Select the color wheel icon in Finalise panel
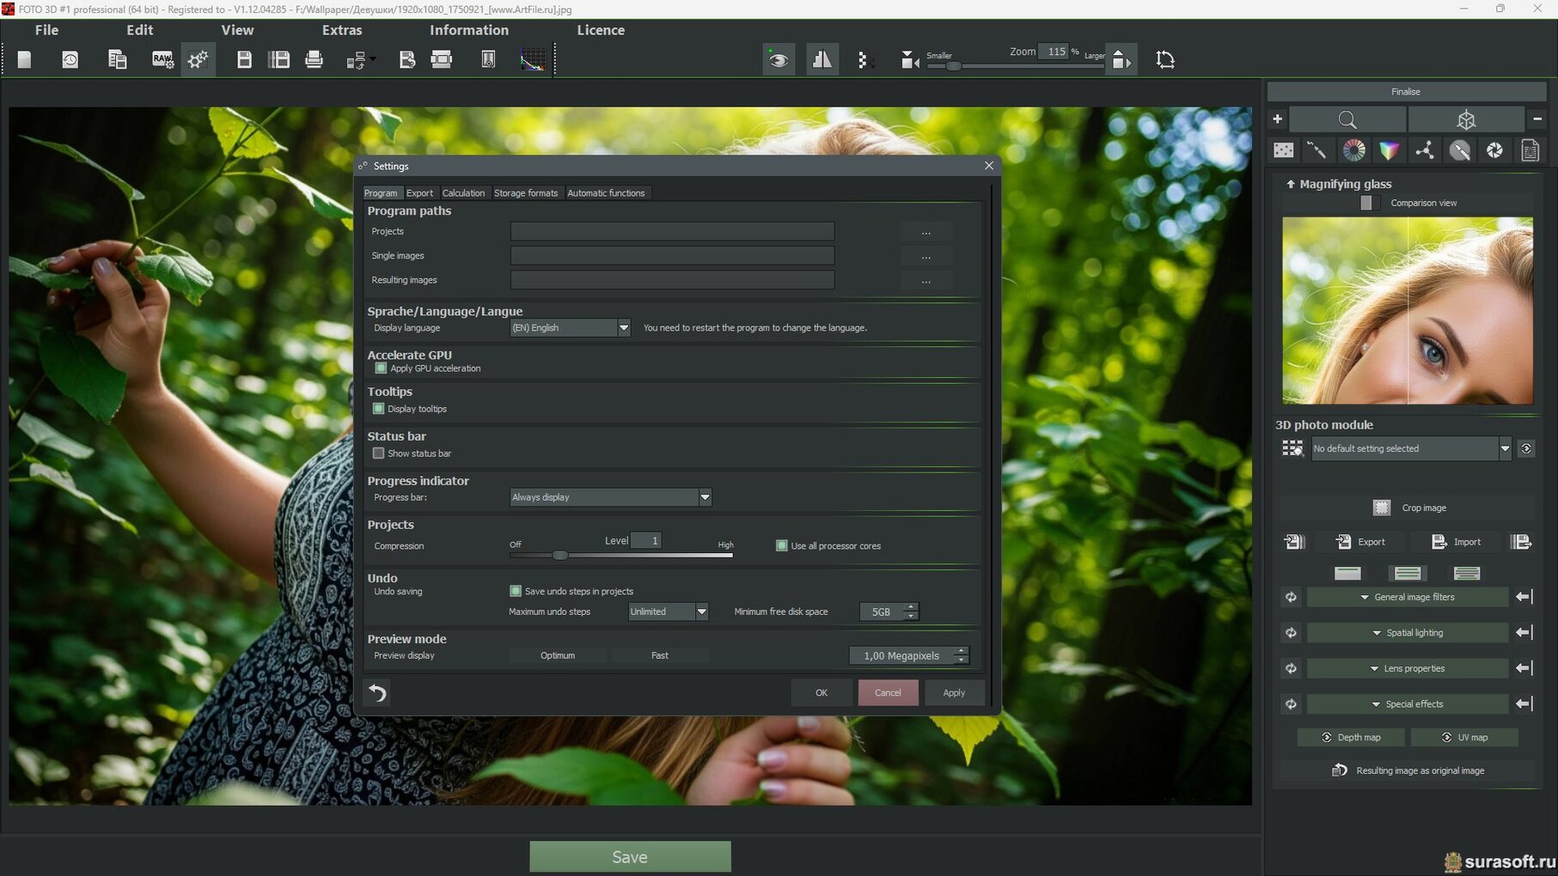 [1353, 150]
